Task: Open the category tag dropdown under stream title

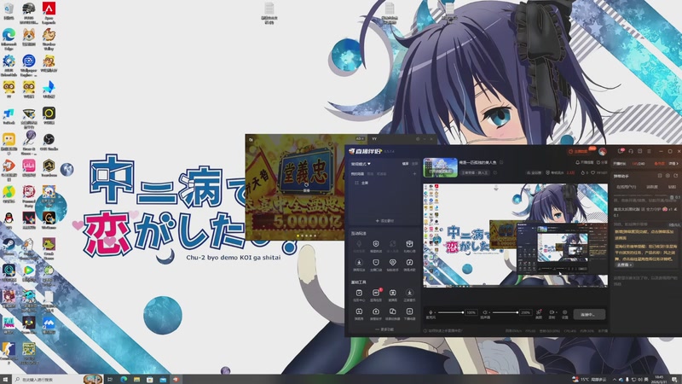Action: click(x=476, y=172)
